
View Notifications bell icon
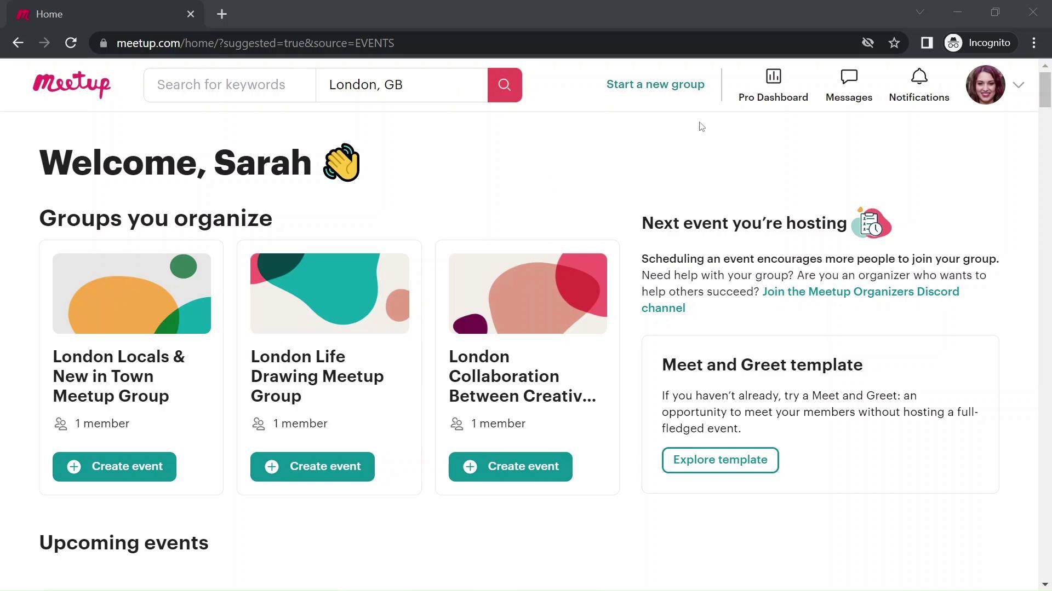click(x=919, y=77)
